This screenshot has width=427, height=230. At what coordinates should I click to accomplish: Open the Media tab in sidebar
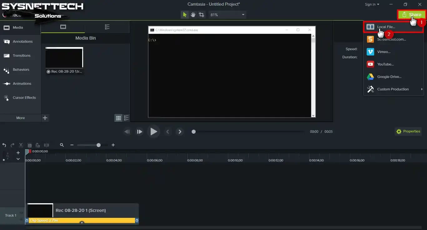20,27
